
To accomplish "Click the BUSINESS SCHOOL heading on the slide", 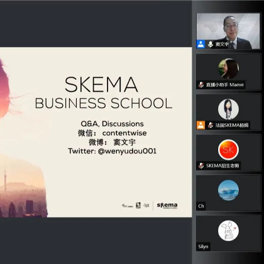I will coord(104,103).
